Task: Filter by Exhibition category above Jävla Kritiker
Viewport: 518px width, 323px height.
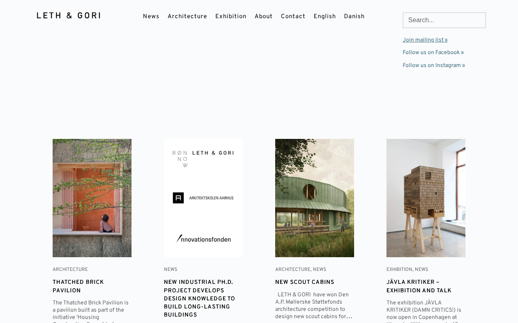Action: click(399, 270)
